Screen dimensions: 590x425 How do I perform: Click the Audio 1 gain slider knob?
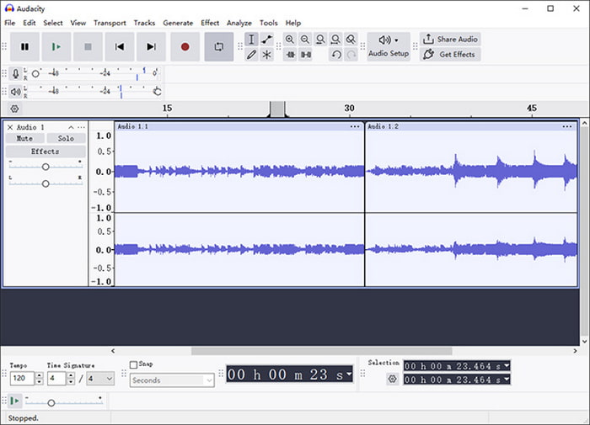click(x=46, y=167)
